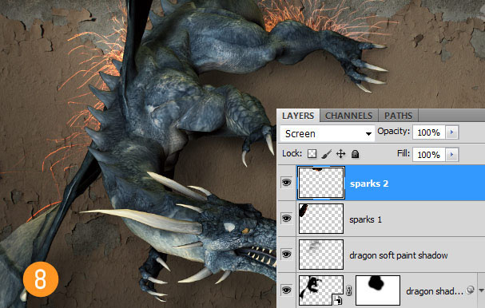The width and height of the screenshot is (485, 308).
Task: Expand the dragon shadow layer effects arrow
Action: [481, 290]
